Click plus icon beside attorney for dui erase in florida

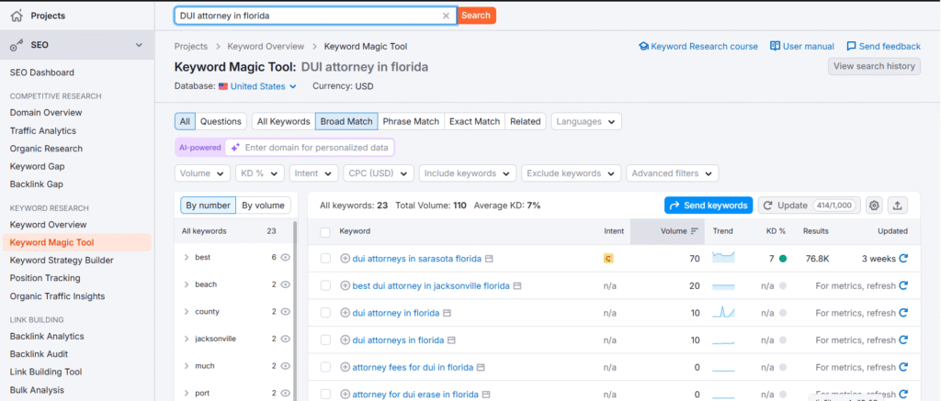pos(346,395)
